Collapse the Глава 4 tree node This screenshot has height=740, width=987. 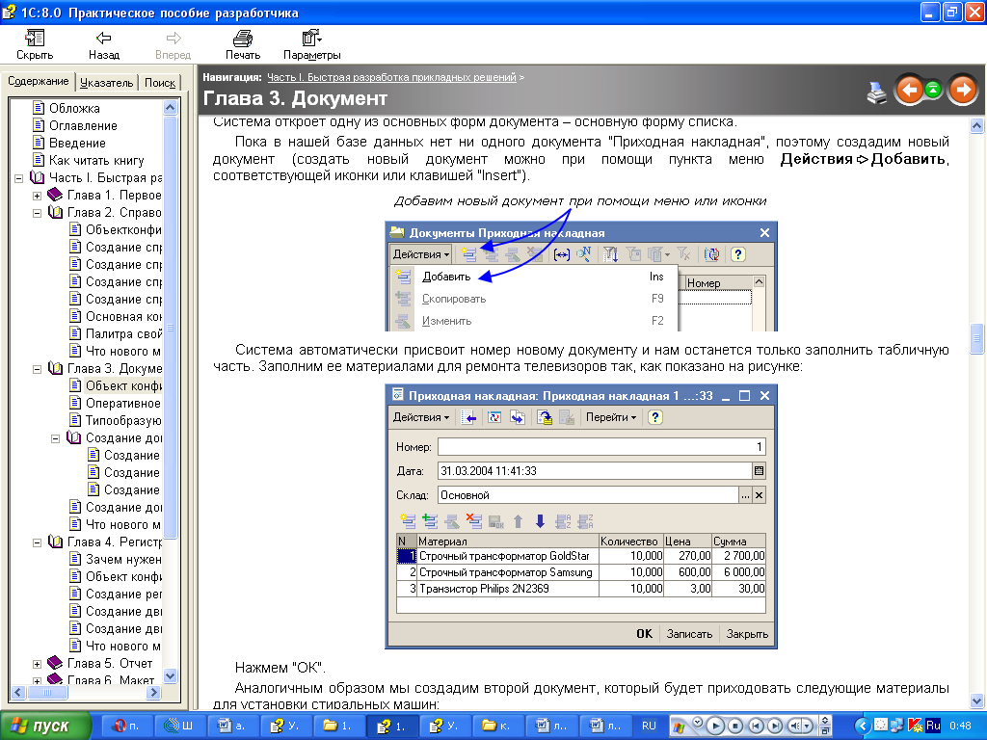(38, 542)
